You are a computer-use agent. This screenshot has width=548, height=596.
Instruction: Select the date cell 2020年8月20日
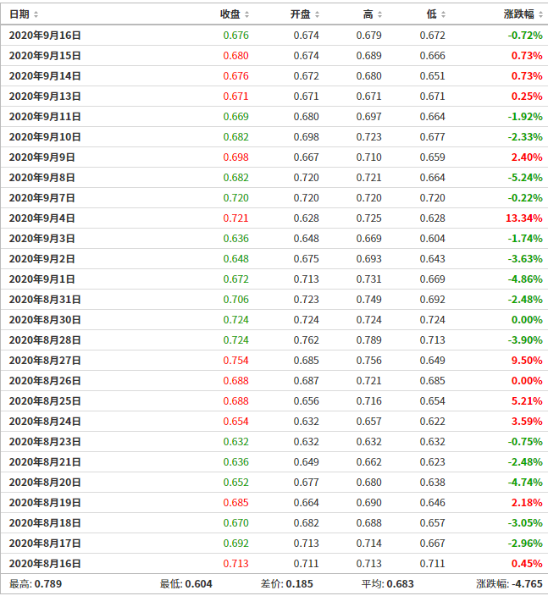[45, 483]
